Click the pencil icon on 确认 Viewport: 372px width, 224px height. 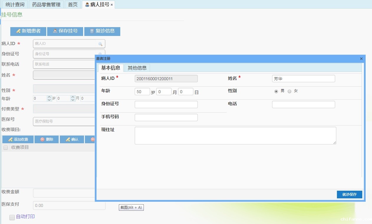click(x=68, y=139)
